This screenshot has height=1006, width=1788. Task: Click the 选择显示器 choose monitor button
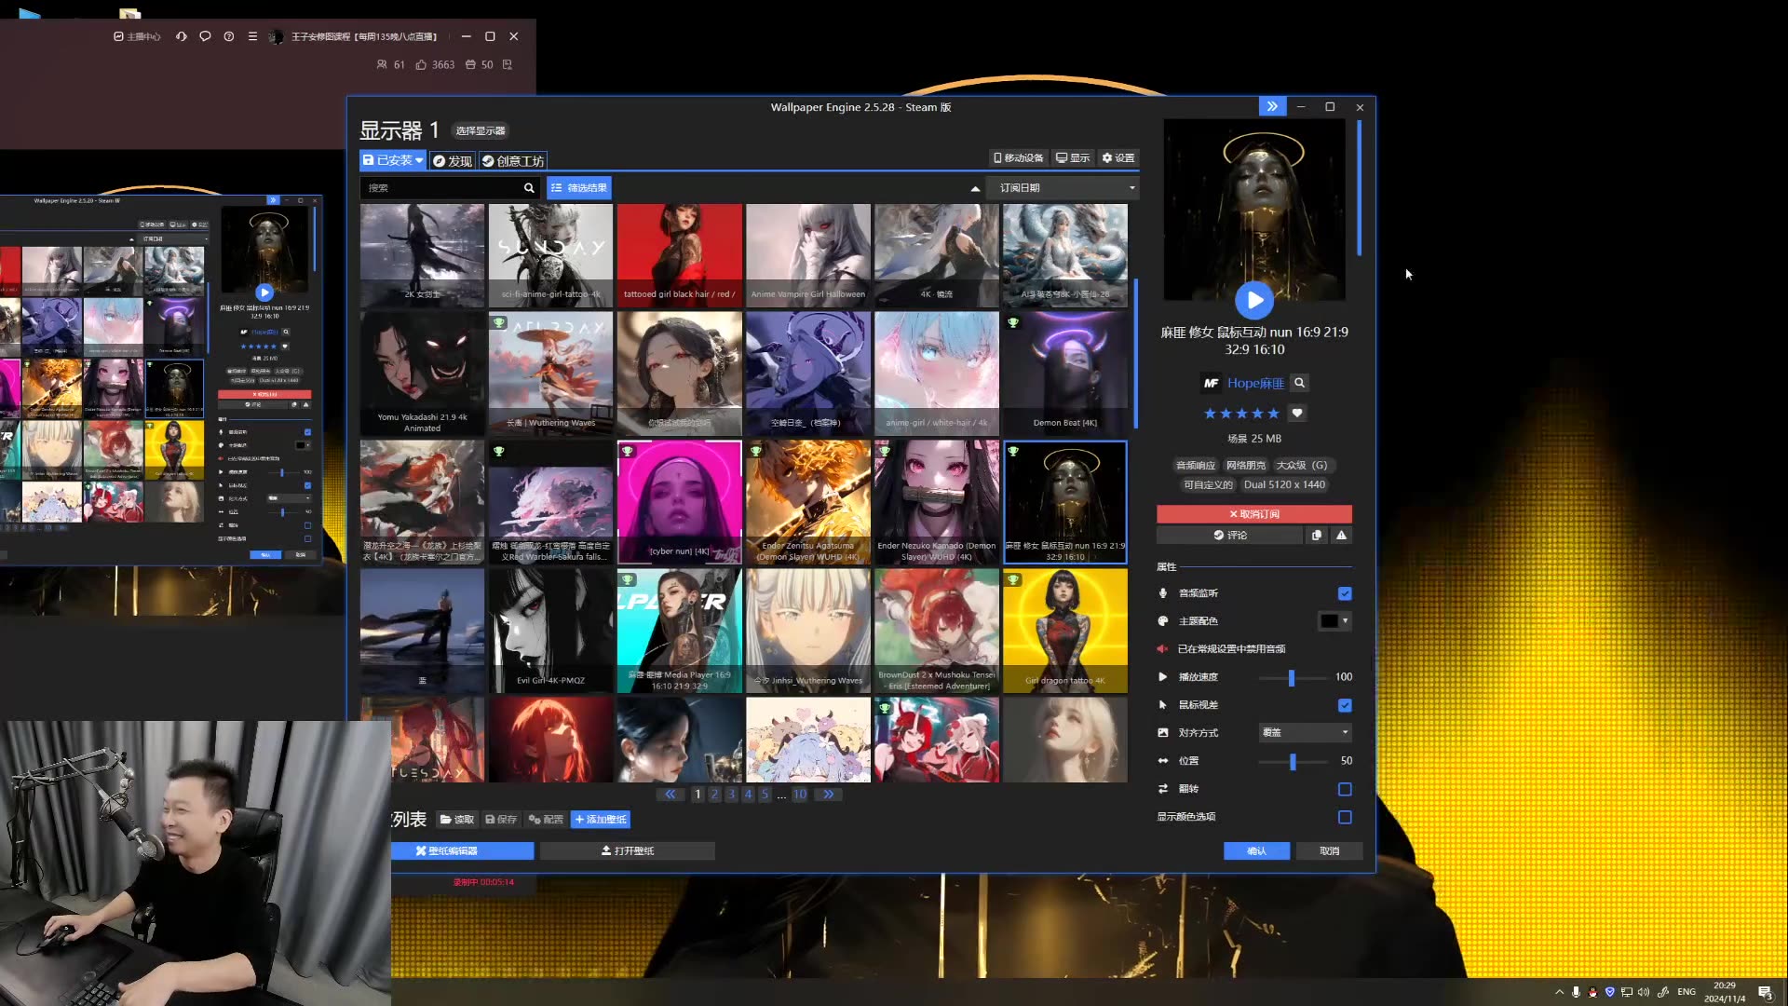(x=481, y=131)
